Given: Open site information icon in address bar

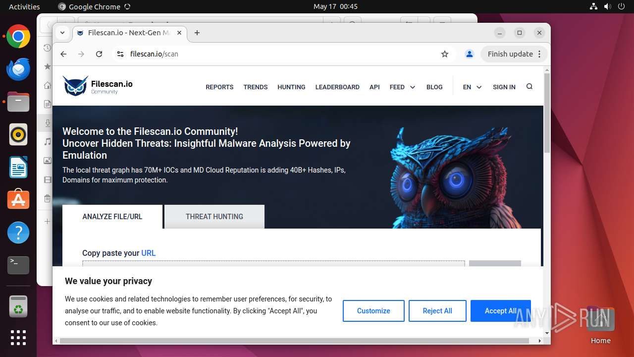Looking at the screenshot, I should [x=120, y=54].
